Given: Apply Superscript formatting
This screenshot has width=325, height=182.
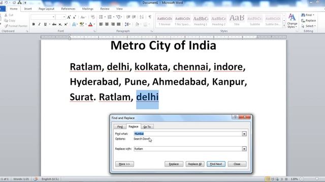Looking at the screenshot, I should click(66, 24).
